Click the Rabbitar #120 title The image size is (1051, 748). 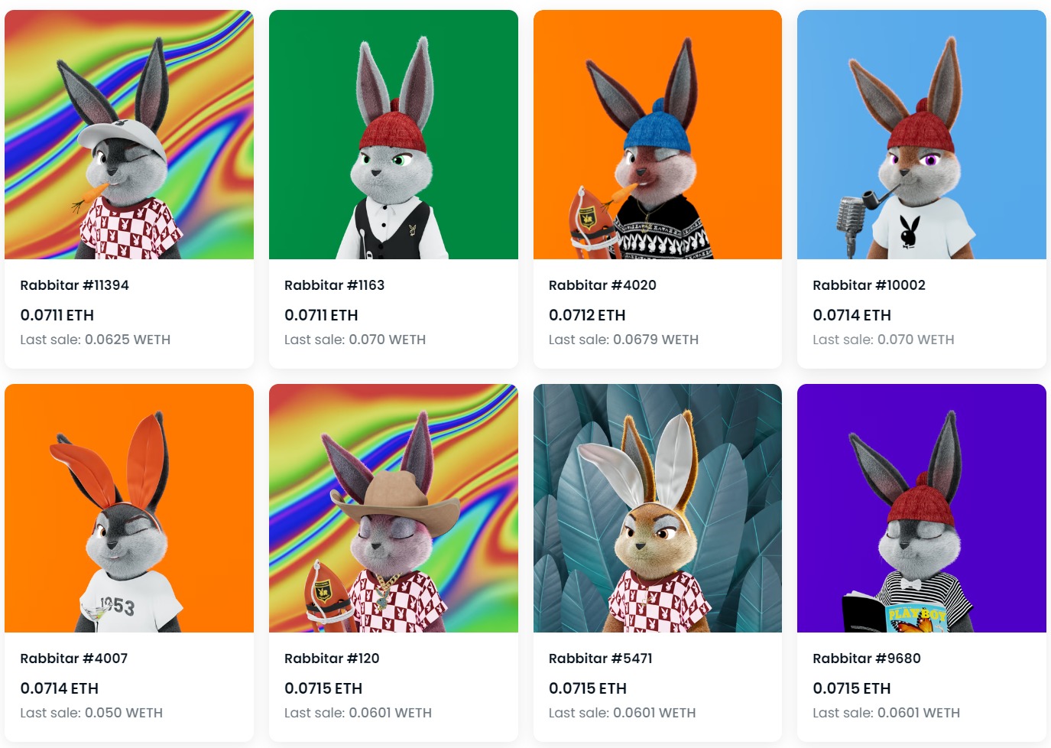click(x=332, y=659)
